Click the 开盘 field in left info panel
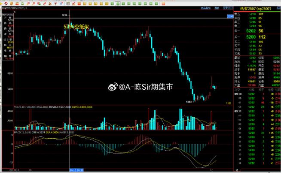This screenshot has width=281, height=173. pos(6,18)
